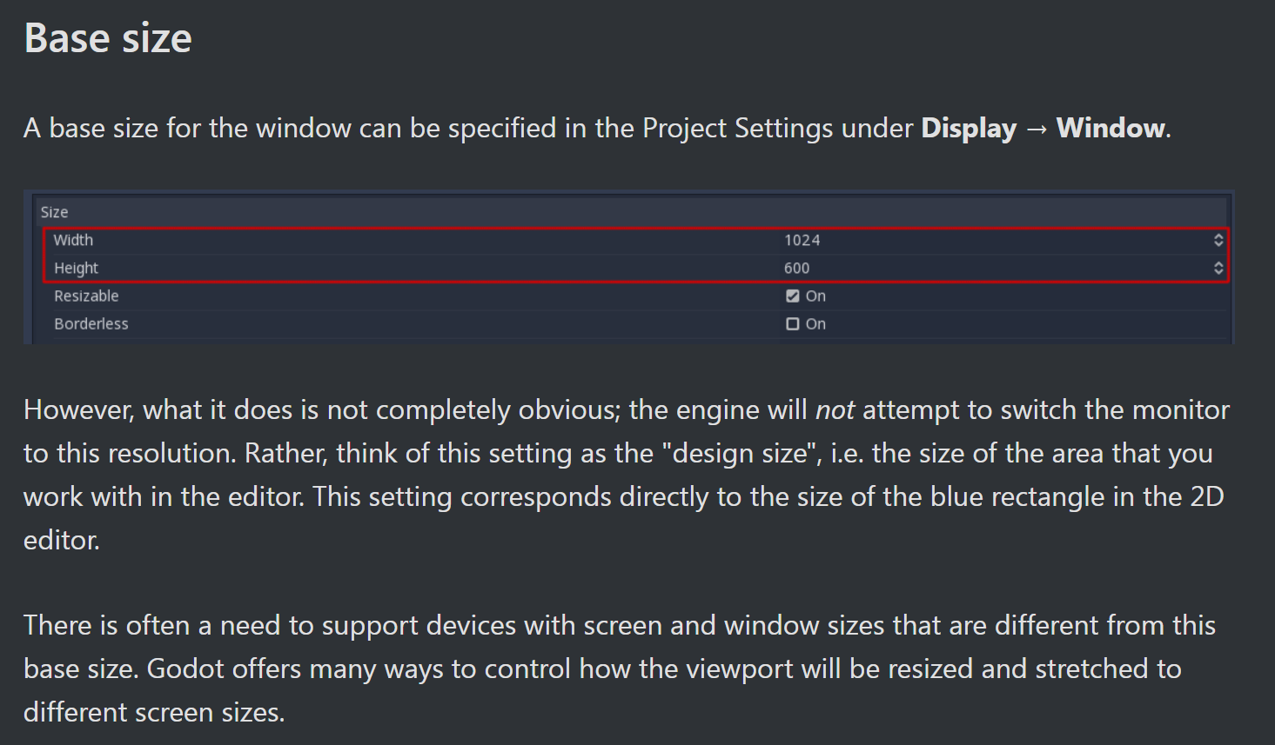Click the Width spinner arrows
The height and width of the screenshot is (745, 1275).
1218,240
